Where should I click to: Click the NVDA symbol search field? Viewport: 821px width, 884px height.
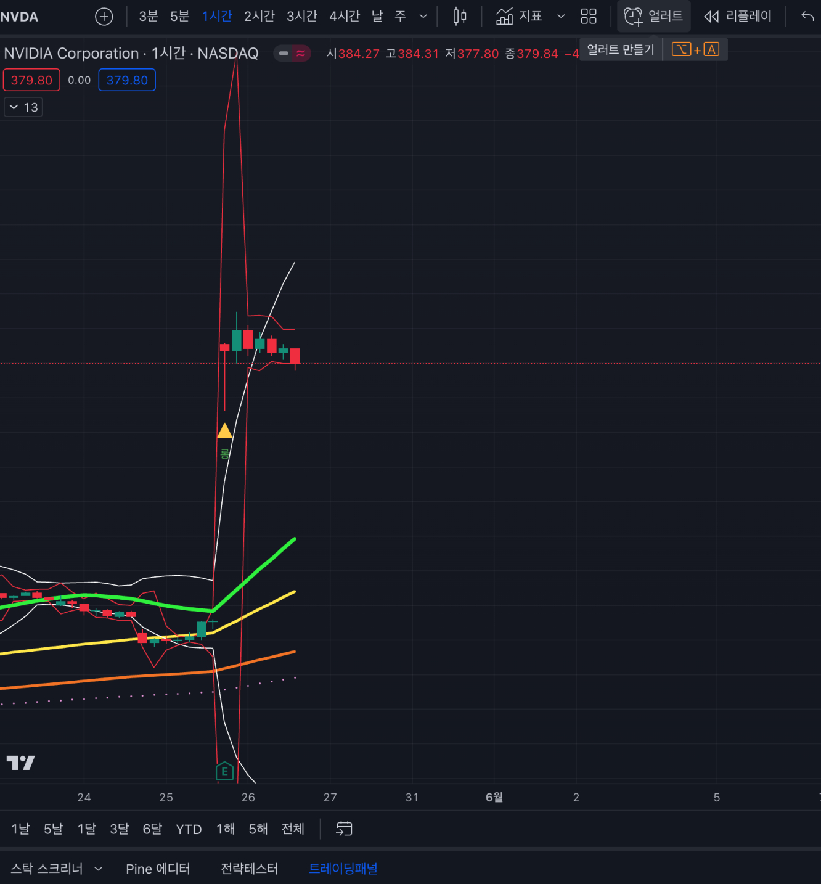pos(19,17)
